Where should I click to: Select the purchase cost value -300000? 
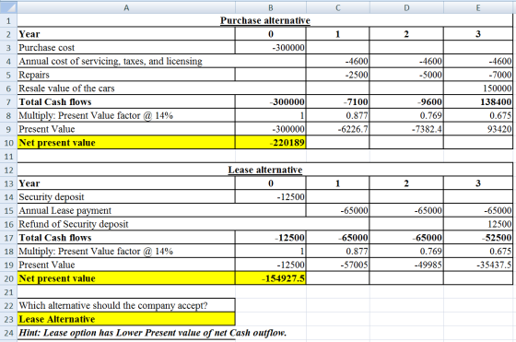point(271,47)
